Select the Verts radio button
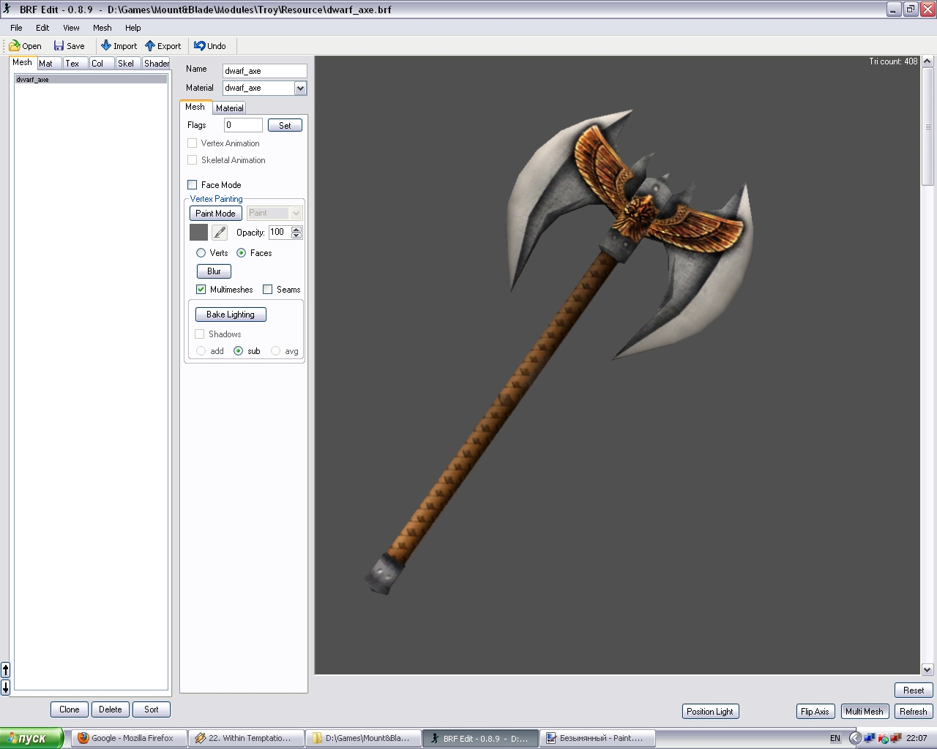This screenshot has width=937, height=749. [201, 253]
